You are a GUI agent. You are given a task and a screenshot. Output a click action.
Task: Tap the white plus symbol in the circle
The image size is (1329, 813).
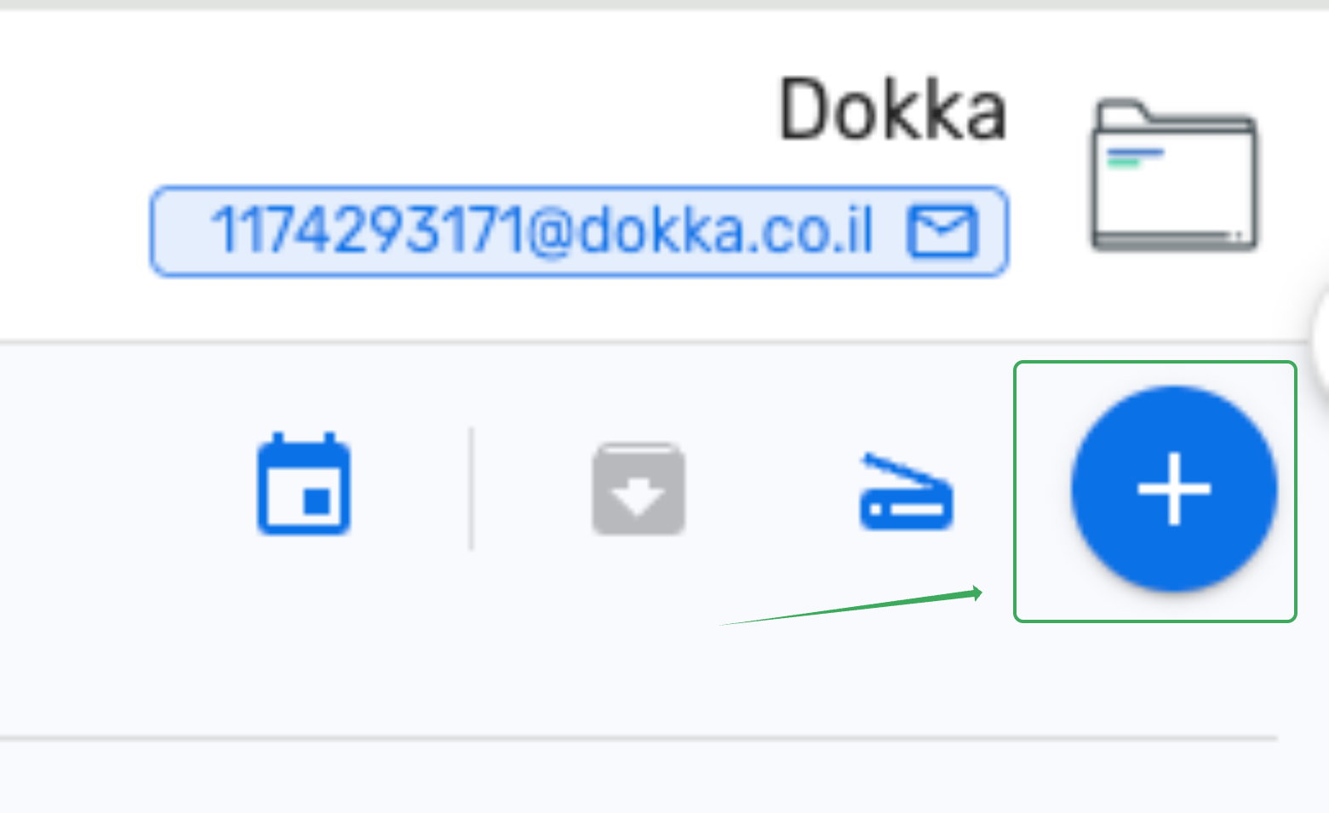point(1174,489)
